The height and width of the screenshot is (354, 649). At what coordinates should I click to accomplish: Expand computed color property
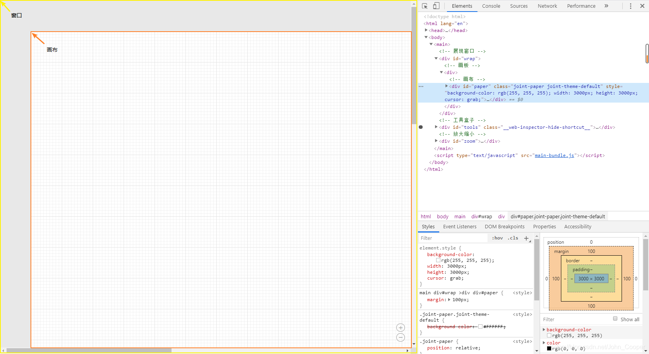pyautogui.click(x=544, y=343)
